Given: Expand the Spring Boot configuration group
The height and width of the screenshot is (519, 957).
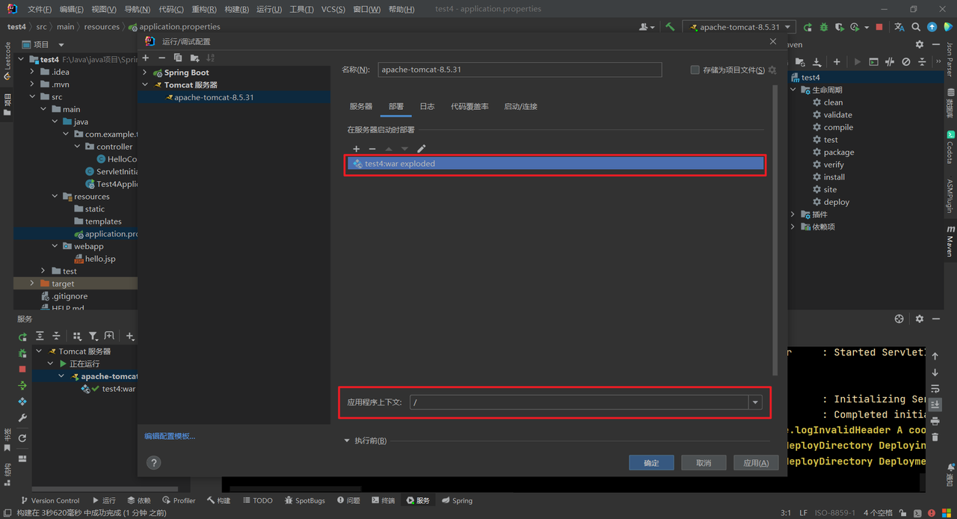Looking at the screenshot, I should pyautogui.click(x=146, y=73).
